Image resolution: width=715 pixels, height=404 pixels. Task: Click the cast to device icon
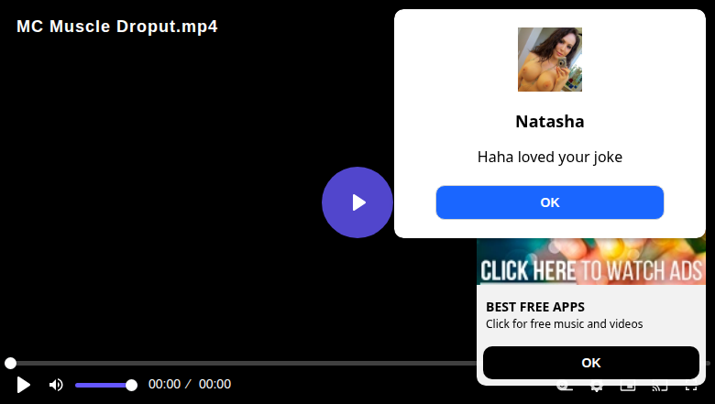click(660, 388)
